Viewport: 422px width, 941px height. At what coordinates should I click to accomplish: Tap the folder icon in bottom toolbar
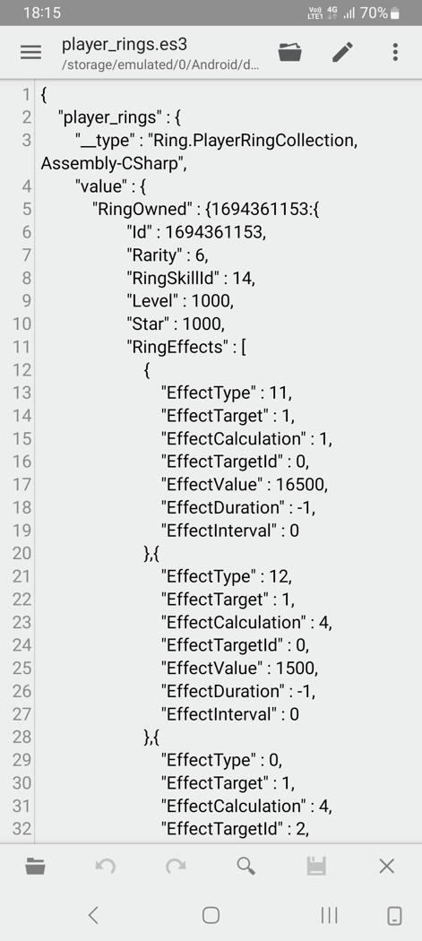[36, 866]
